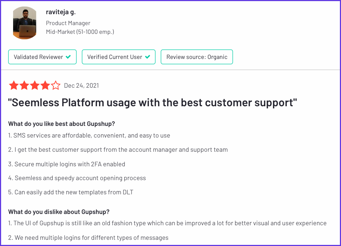Click reviewer name raviteja g.
341x246 pixels.
tap(61, 12)
